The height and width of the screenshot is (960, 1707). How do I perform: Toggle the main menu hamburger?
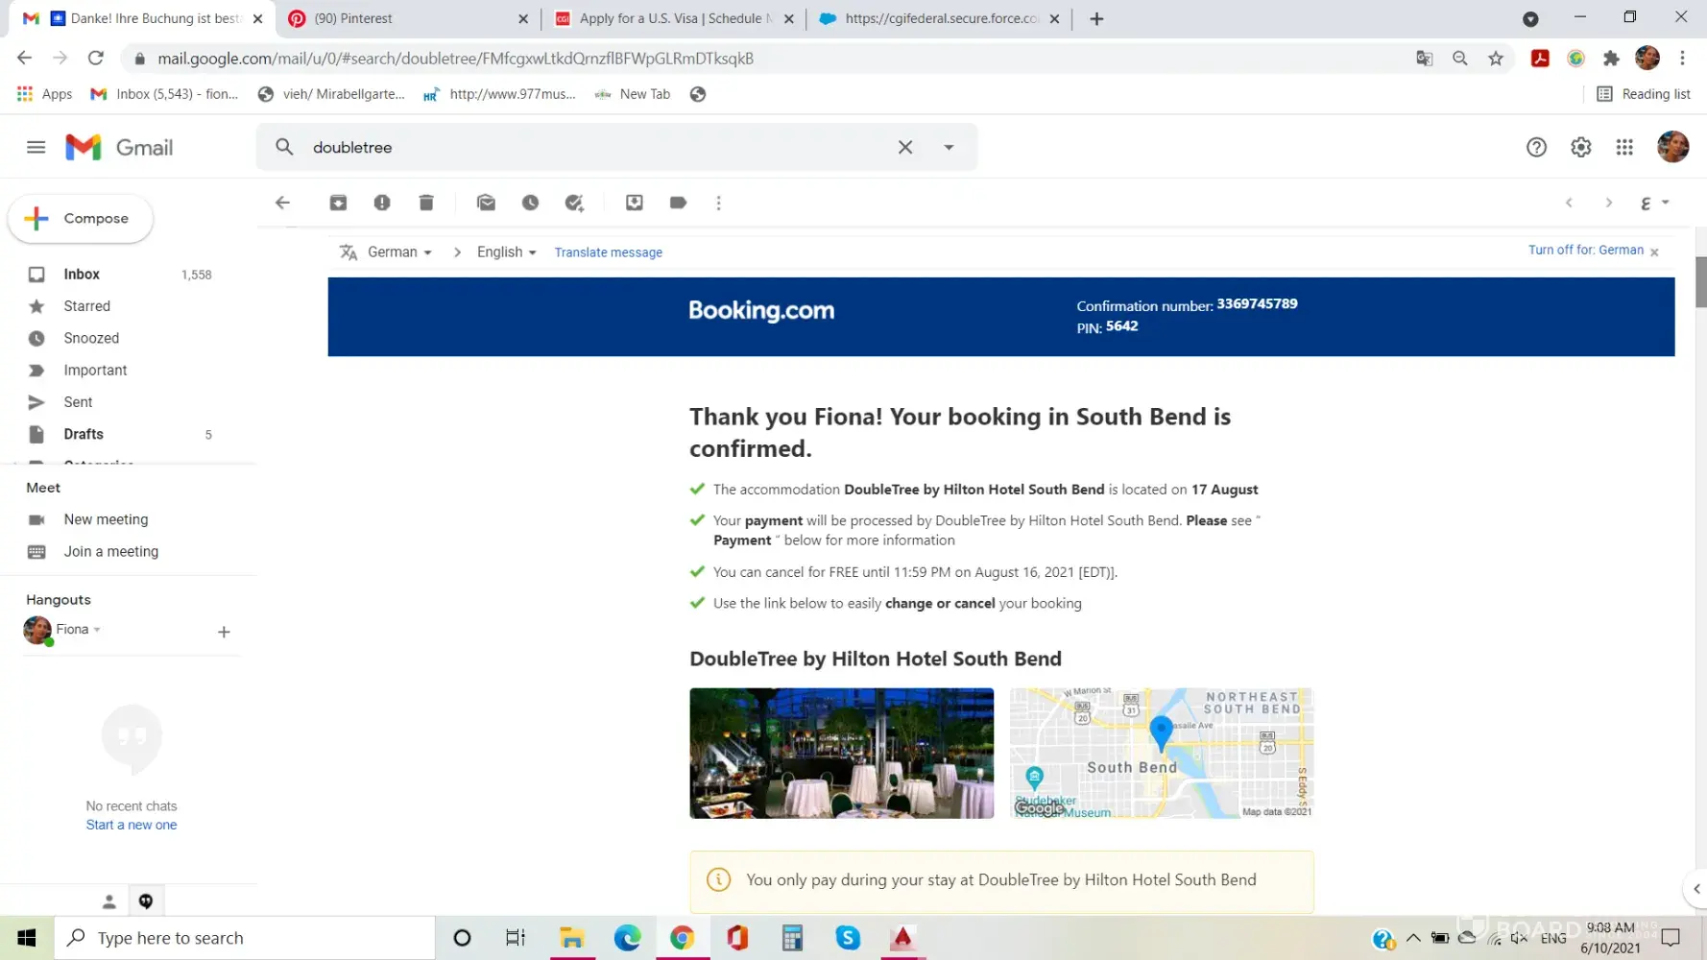coord(36,147)
